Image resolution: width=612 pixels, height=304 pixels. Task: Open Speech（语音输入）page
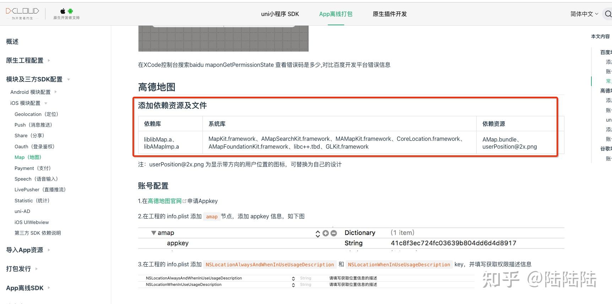point(36,179)
